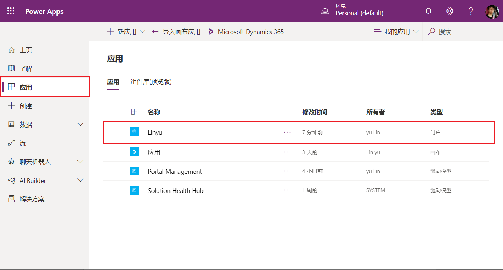Sort by 修改时间 column header
The image size is (503, 270).
tap(315, 112)
